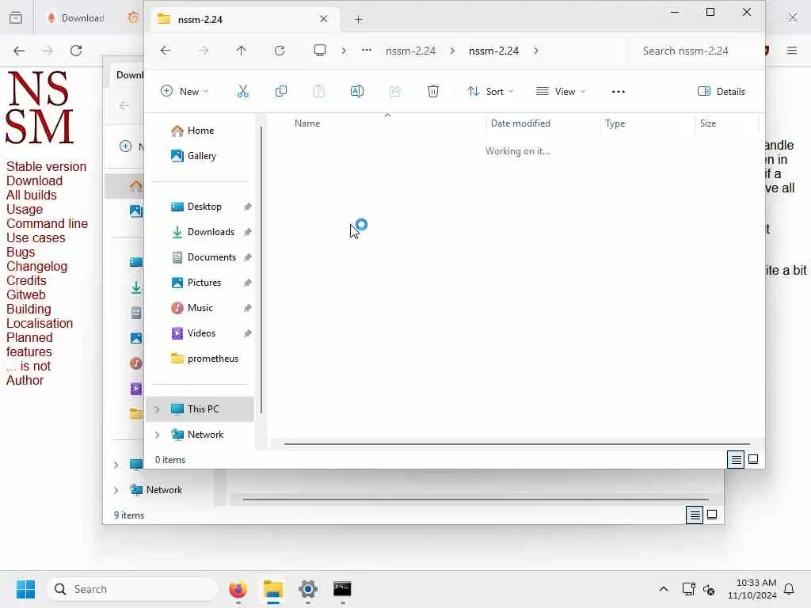Viewport: 811px width, 608px height.
Task: Open Firefox from the taskbar
Action: click(238, 589)
